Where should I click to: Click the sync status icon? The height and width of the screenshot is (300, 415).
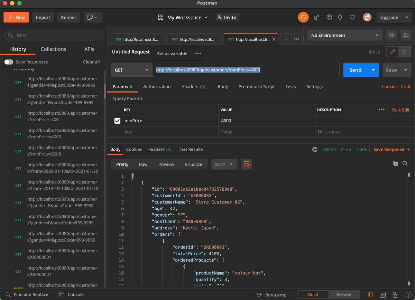[303, 17]
